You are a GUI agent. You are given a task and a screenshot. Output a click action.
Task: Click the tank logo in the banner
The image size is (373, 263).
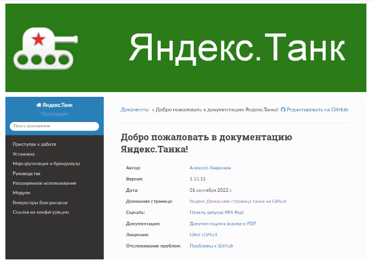(46, 48)
